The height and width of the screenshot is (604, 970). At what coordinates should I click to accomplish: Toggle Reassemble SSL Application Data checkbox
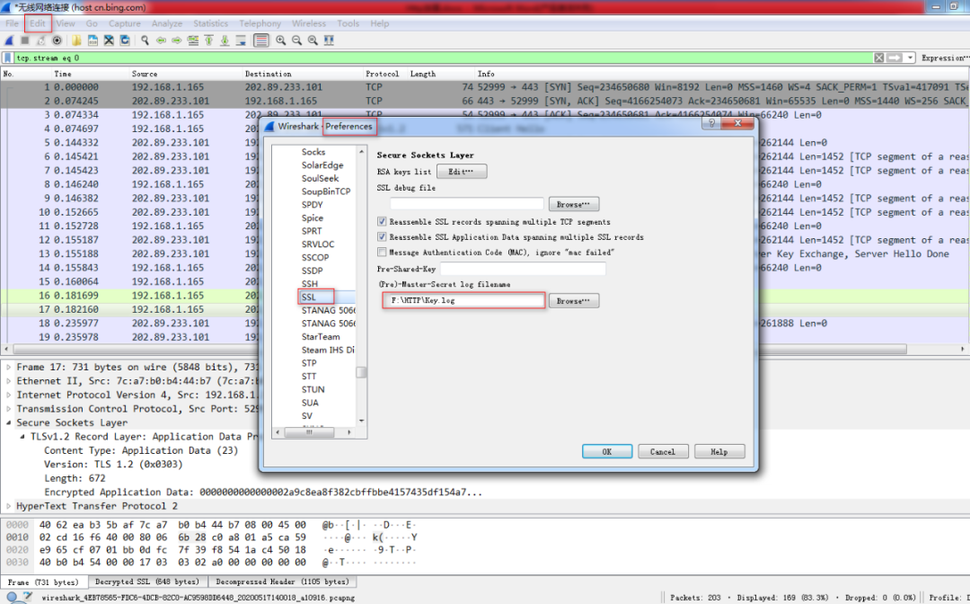tap(382, 237)
